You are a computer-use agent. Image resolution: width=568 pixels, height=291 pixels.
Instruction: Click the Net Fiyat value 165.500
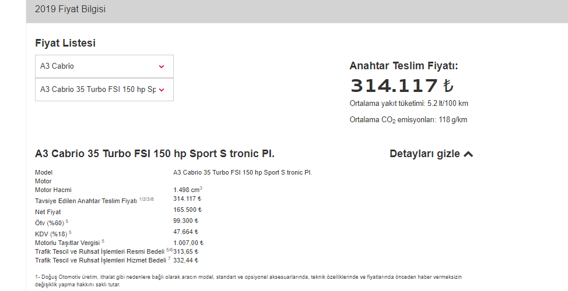click(187, 210)
